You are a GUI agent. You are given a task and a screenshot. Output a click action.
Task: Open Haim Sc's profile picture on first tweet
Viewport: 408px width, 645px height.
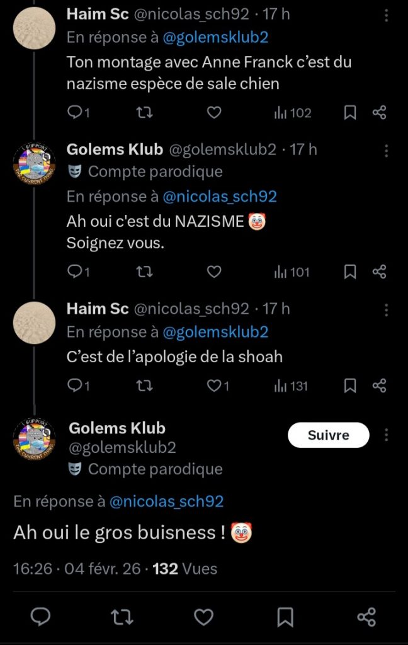click(34, 28)
